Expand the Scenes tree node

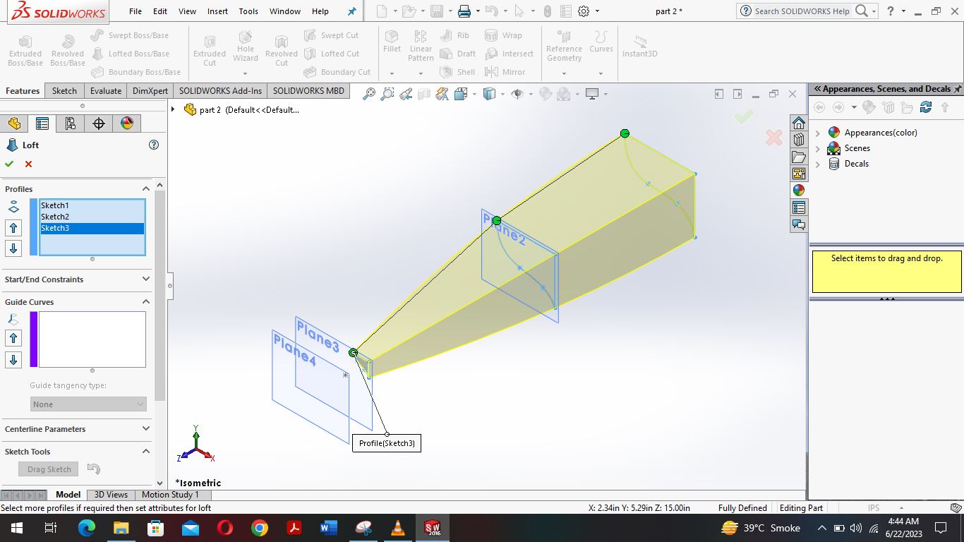click(818, 148)
